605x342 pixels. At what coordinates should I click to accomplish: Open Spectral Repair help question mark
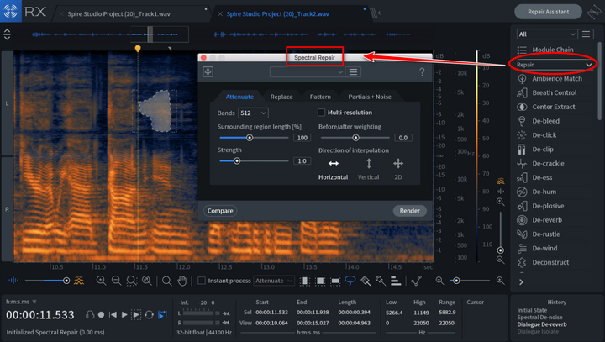(422, 71)
